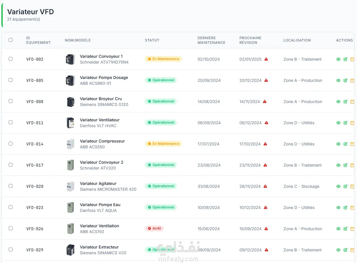The height and width of the screenshot is (263, 357).
Task: Open the Variateur Broyeur Cru name link
Action: point(101,99)
